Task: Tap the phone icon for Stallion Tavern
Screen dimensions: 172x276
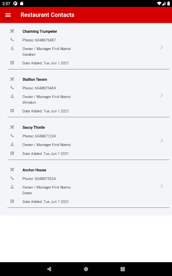Action: [x=12, y=88]
